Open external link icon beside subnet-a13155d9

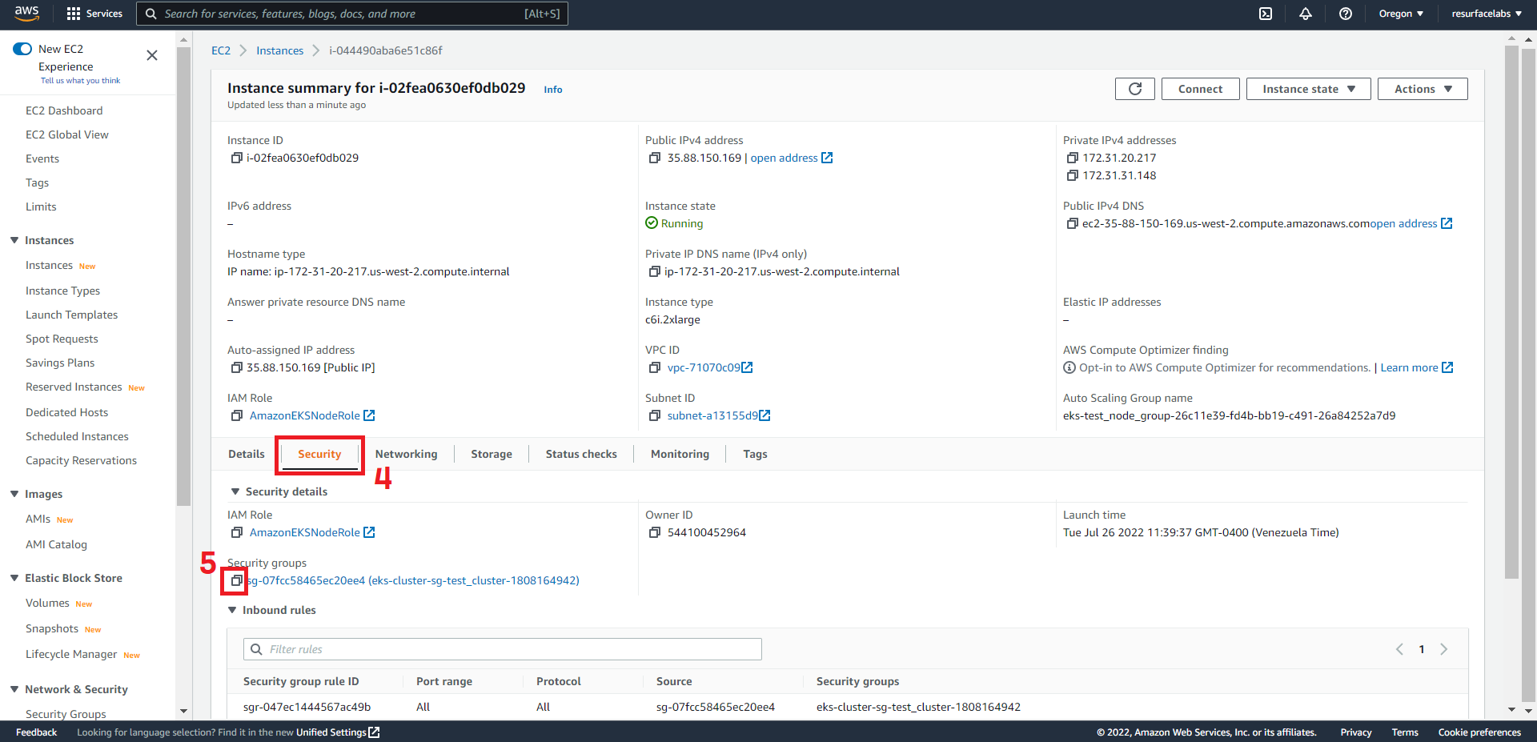(x=764, y=415)
